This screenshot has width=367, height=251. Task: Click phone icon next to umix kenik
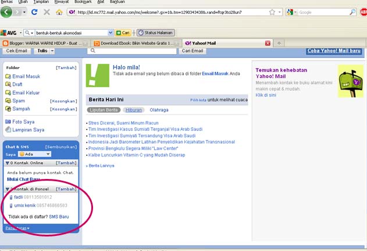(x=11, y=206)
